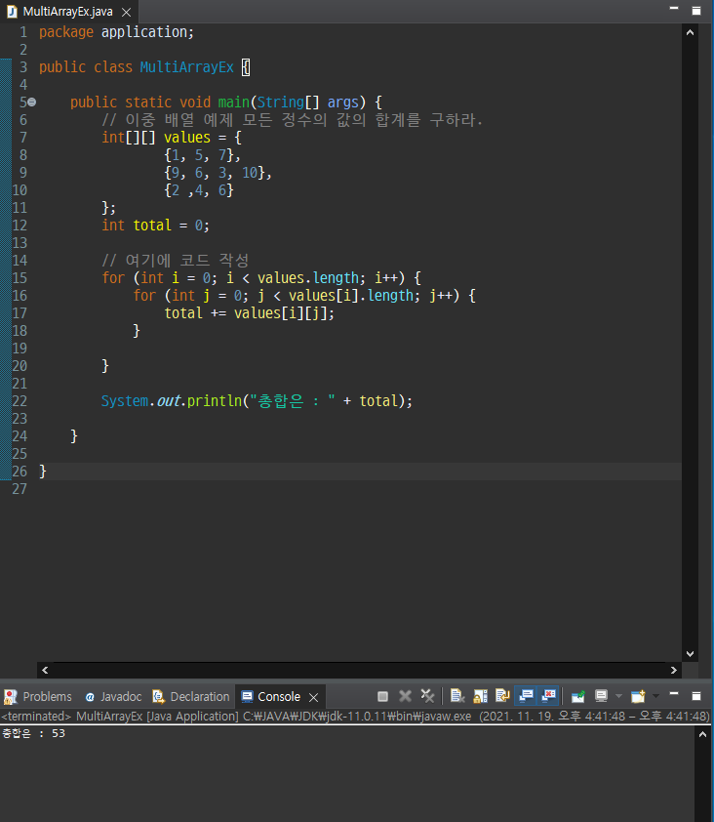Click Remove All Terminated Launches icon
This screenshot has width=714, height=822.
coord(427,696)
